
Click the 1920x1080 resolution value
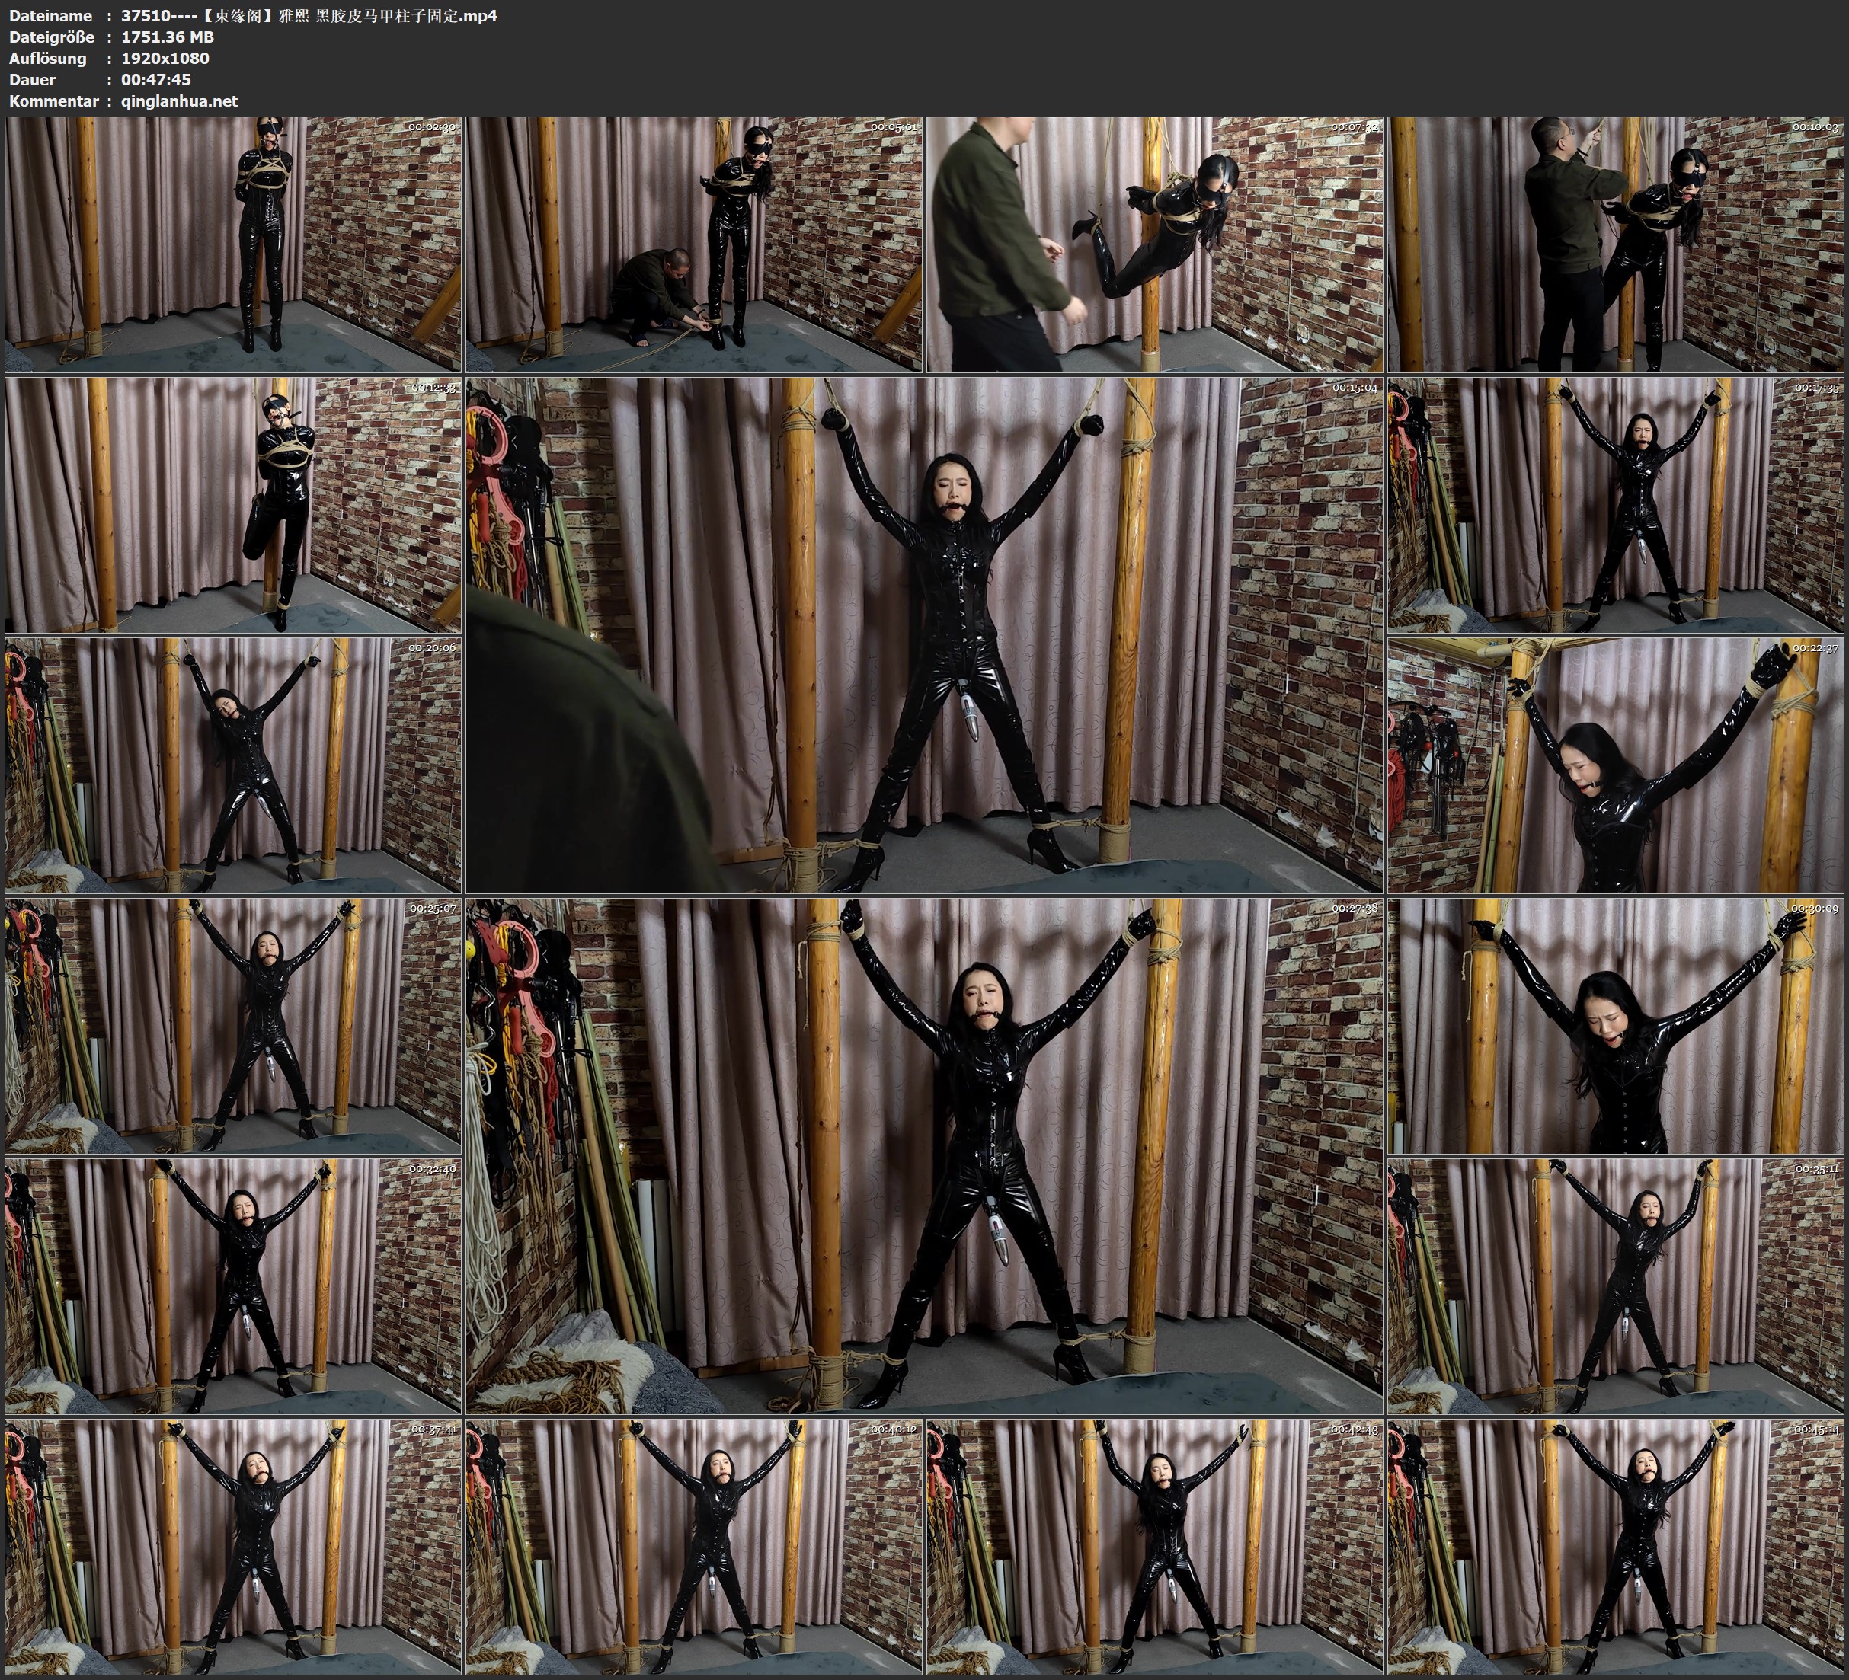click(165, 58)
